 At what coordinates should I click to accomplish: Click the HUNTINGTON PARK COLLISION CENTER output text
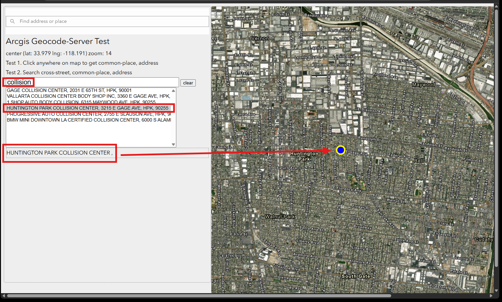(x=59, y=153)
